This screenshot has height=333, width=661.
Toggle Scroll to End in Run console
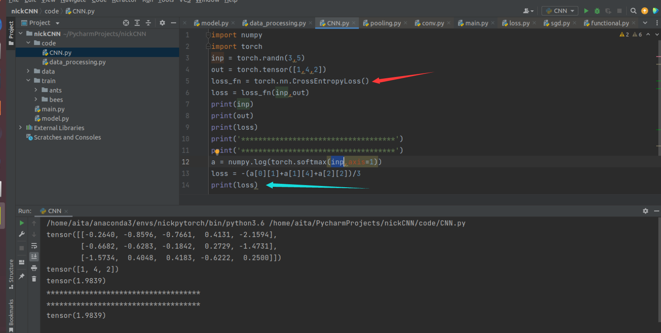click(x=34, y=256)
